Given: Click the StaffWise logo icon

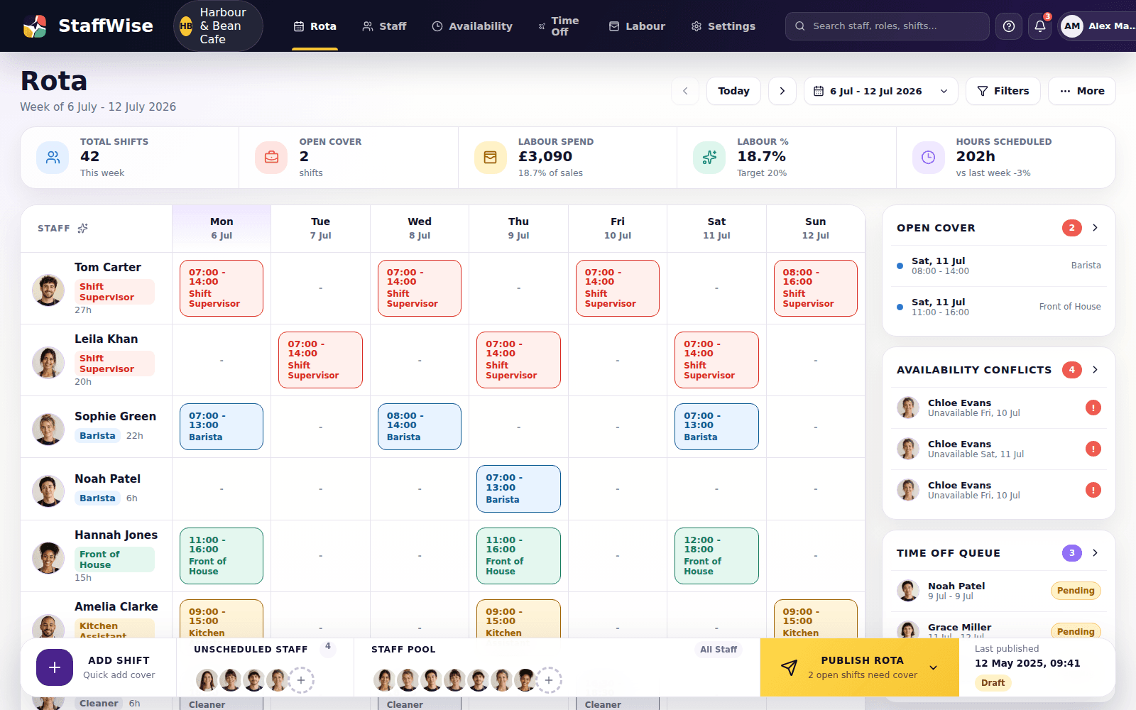Looking at the screenshot, I should (35, 26).
